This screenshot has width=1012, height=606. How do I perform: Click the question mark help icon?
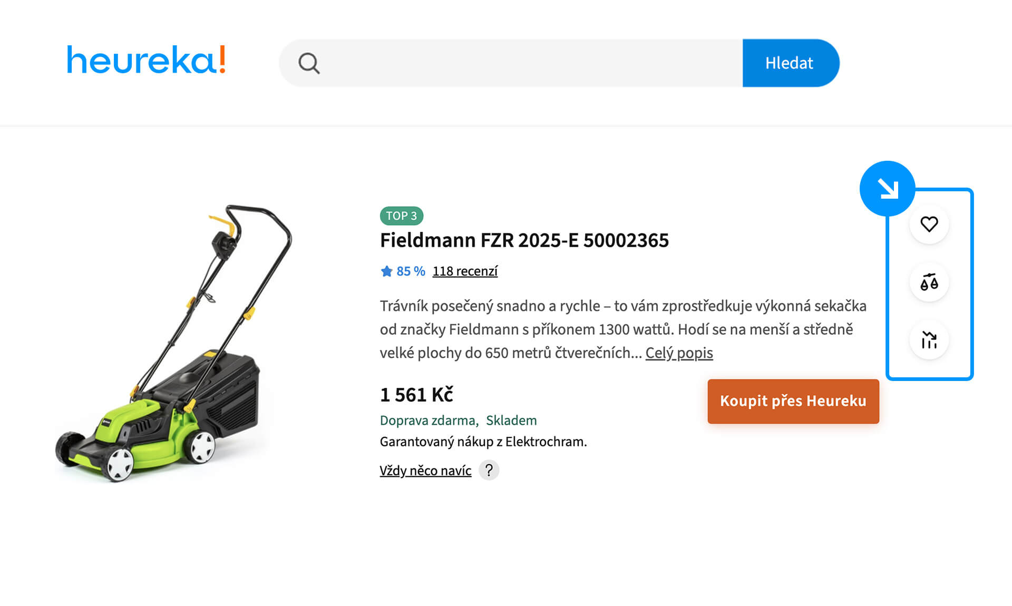tap(489, 470)
